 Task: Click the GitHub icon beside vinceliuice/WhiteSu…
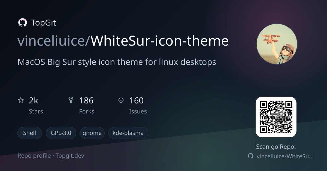251,156
